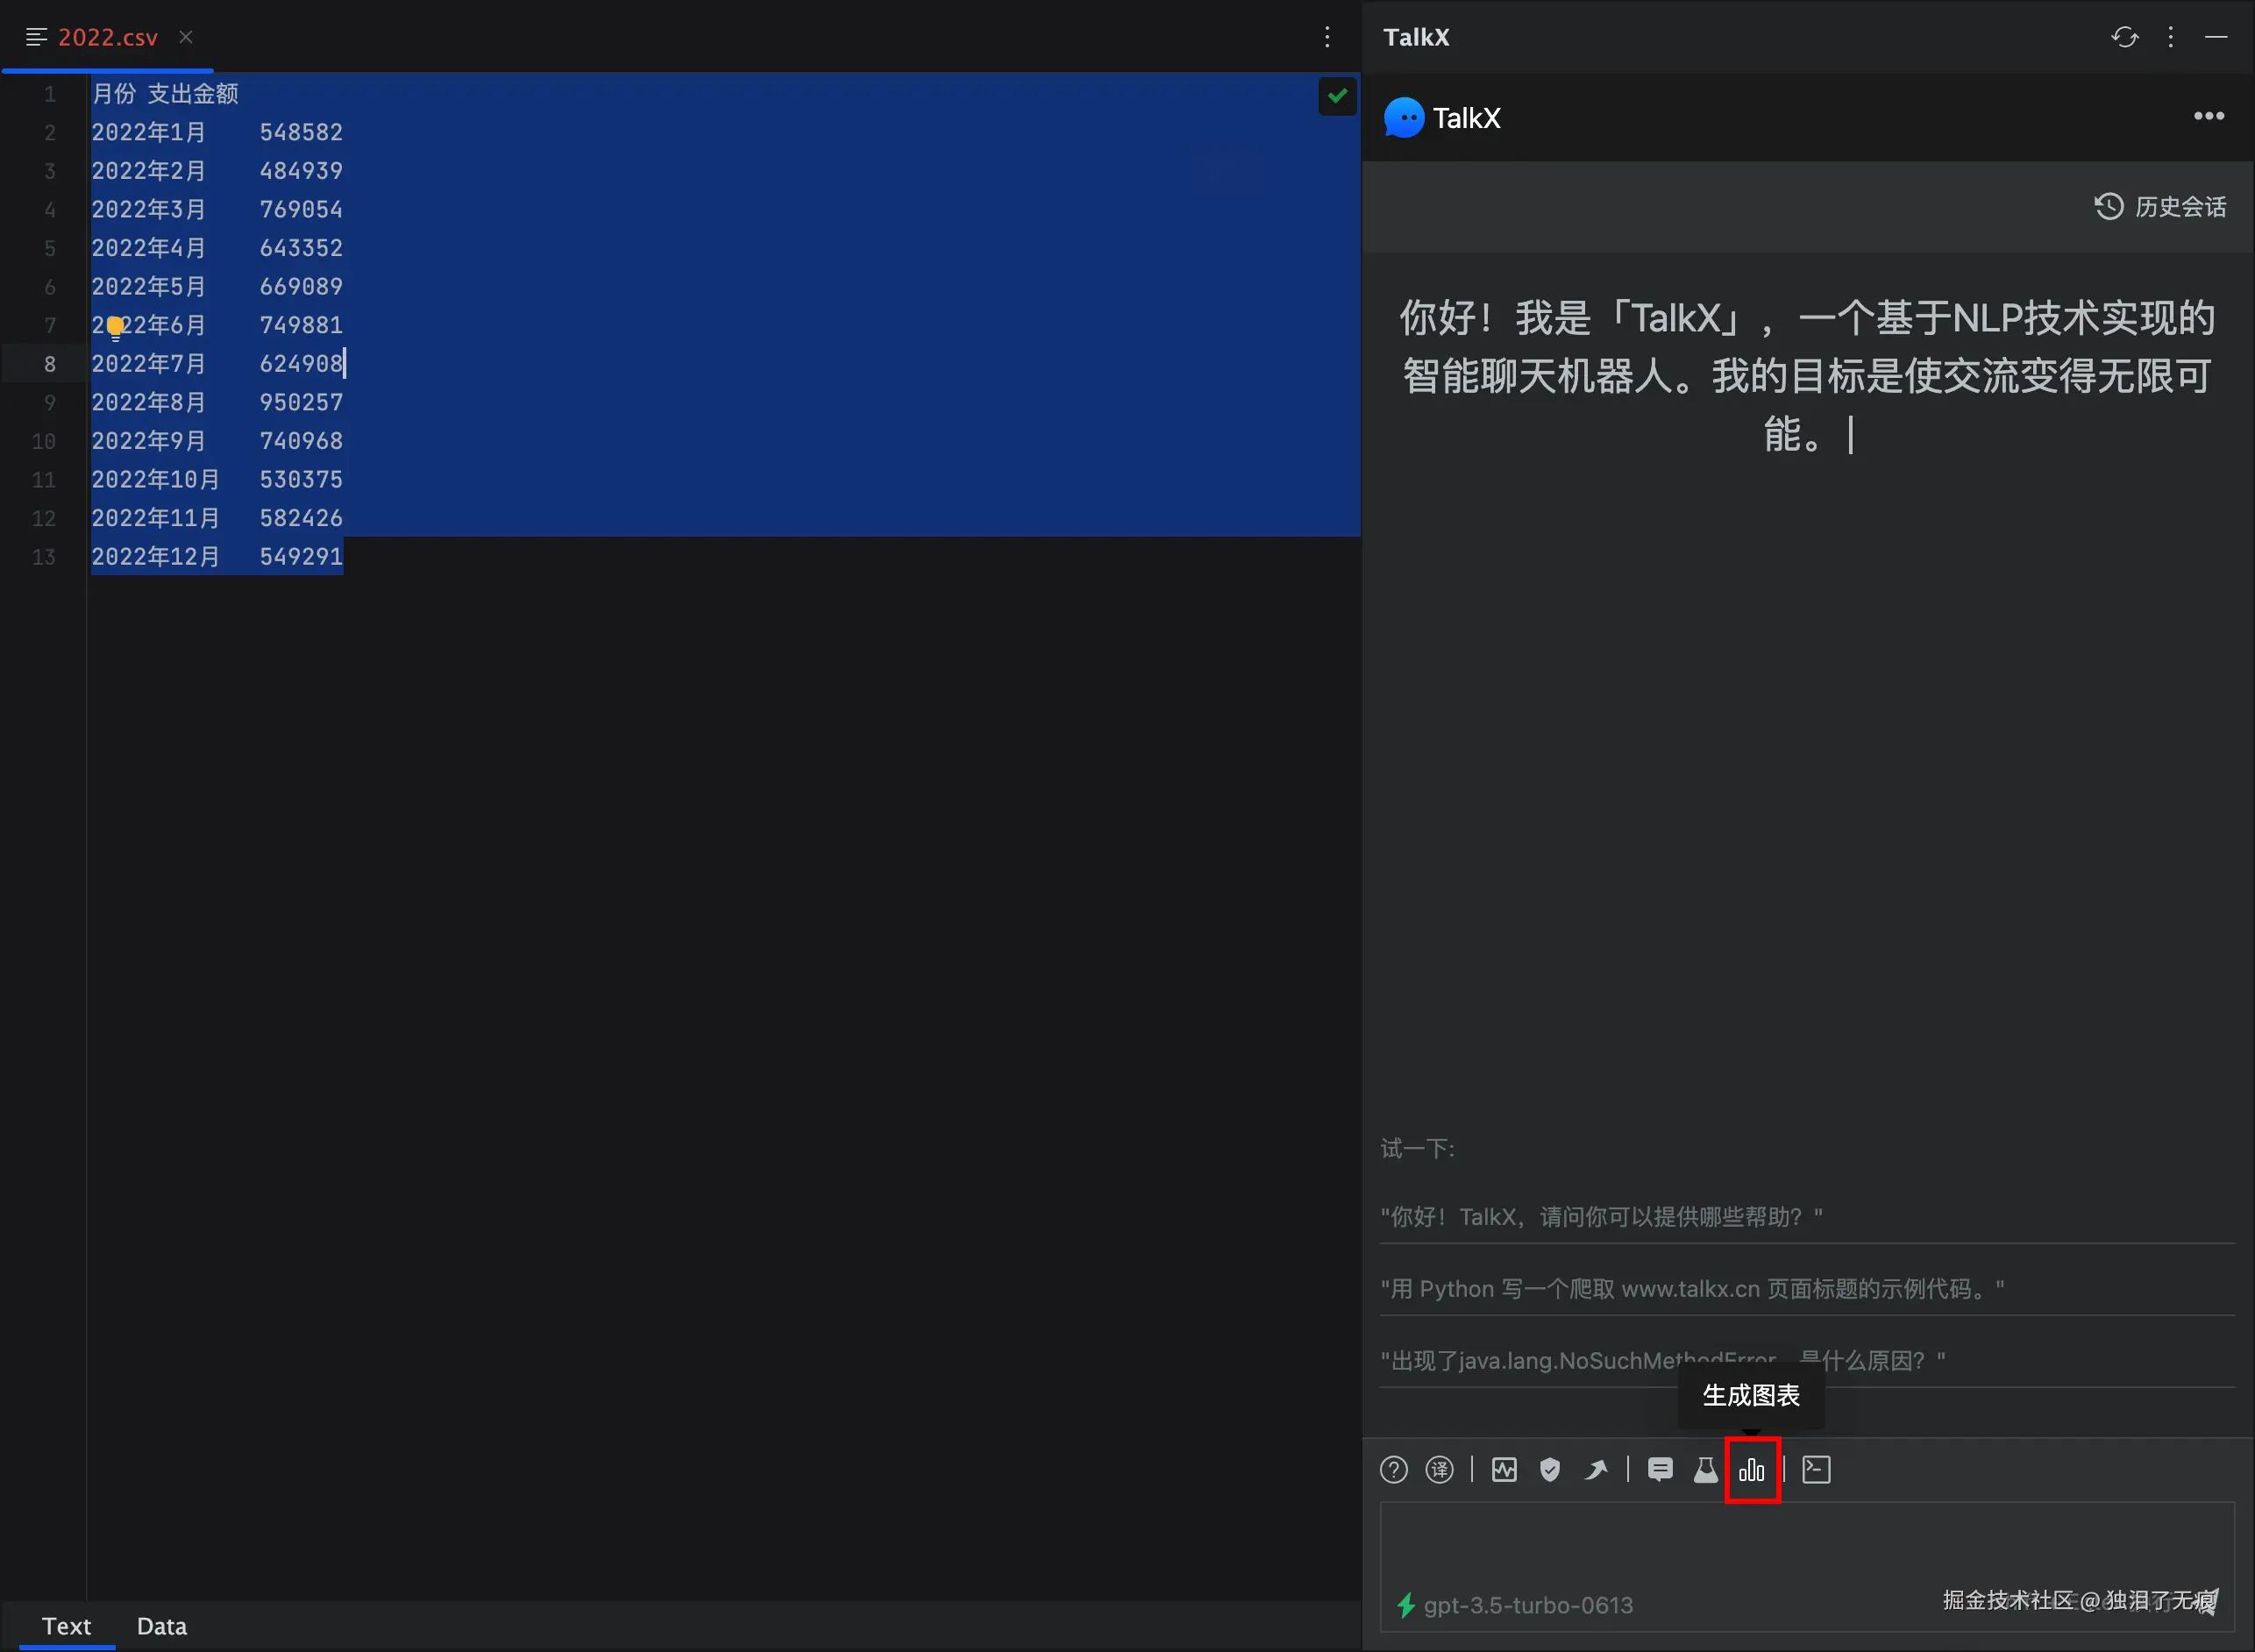Click line number 1 in the gutter
The height and width of the screenshot is (1652, 2255).
point(49,94)
